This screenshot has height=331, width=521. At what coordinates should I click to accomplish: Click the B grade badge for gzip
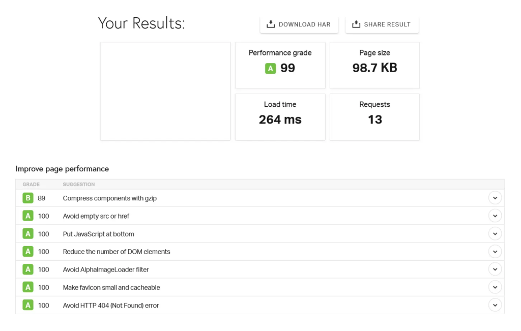pyautogui.click(x=28, y=198)
